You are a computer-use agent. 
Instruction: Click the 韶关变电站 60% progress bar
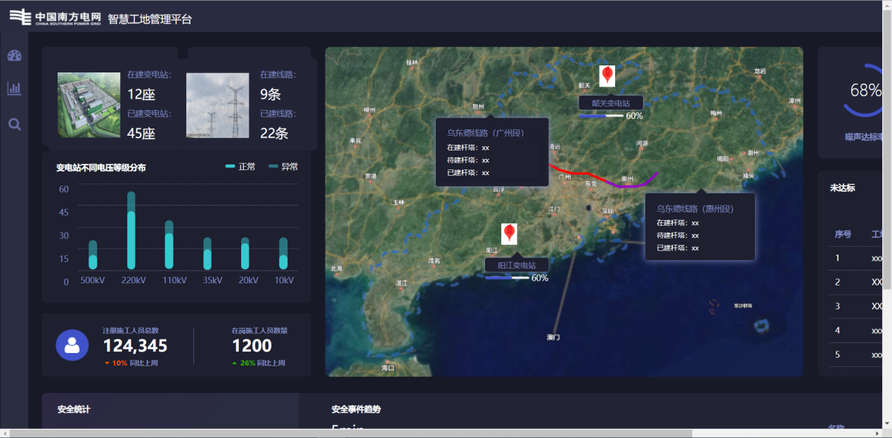pyautogui.click(x=602, y=116)
